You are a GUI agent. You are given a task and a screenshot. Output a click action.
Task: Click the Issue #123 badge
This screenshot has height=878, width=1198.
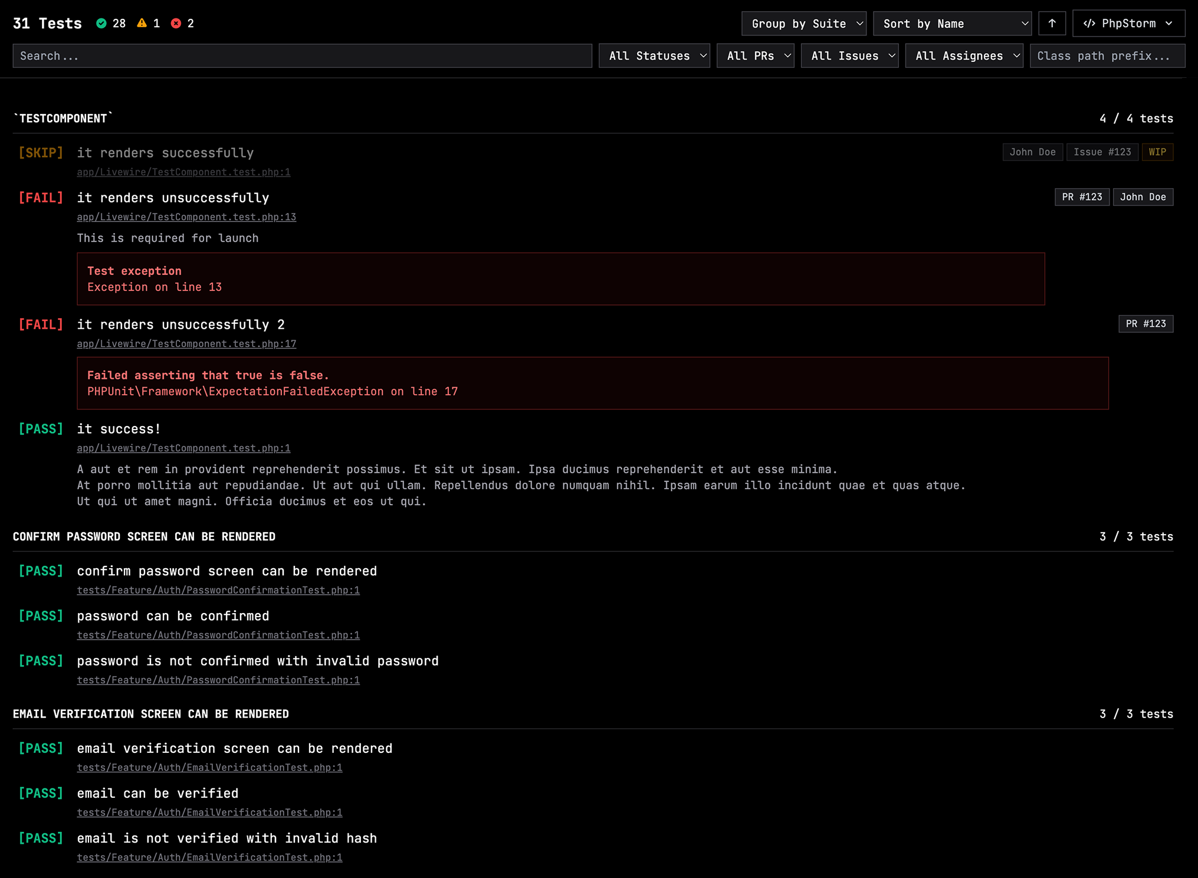pyautogui.click(x=1102, y=152)
